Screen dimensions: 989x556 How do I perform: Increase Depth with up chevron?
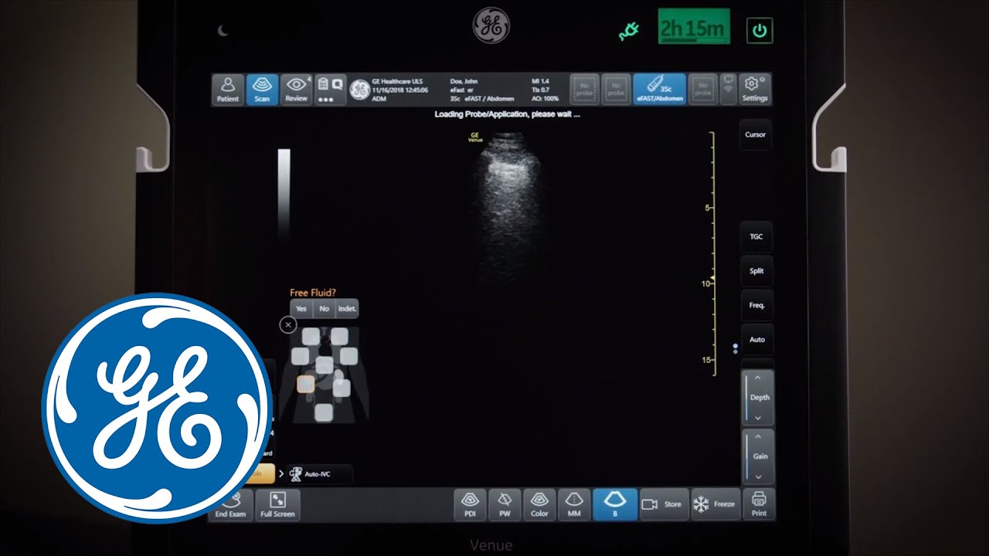point(758,378)
